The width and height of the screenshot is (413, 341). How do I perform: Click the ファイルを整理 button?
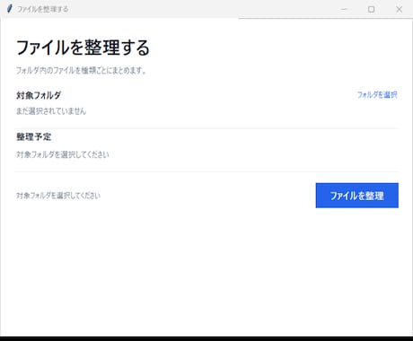pos(357,196)
